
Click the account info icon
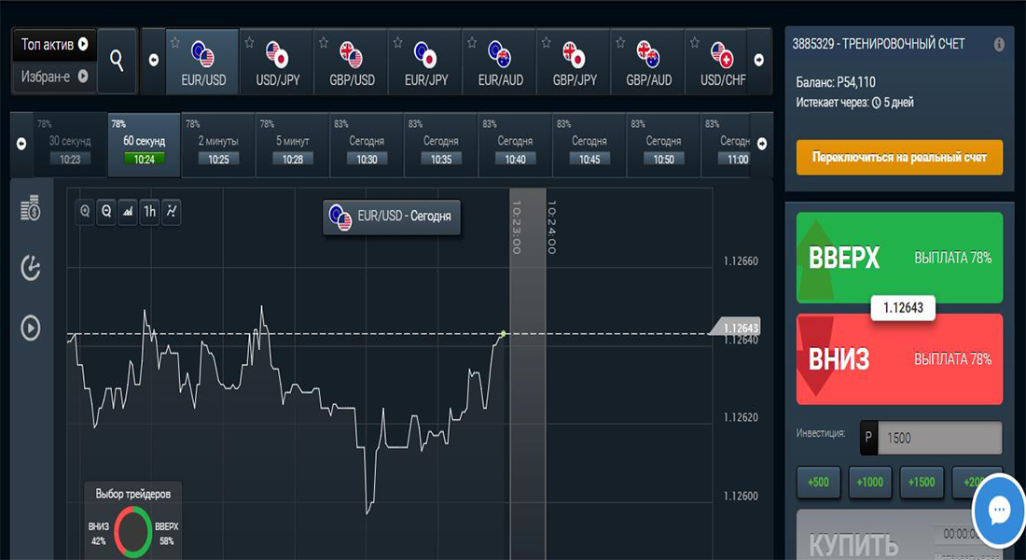pos(999,44)
